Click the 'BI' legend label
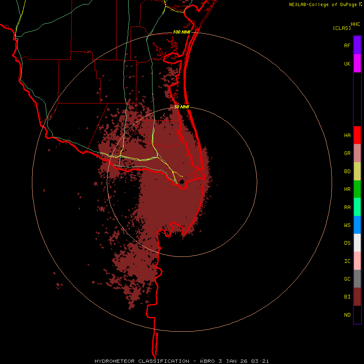364x364 pixels. coord(347,297)
